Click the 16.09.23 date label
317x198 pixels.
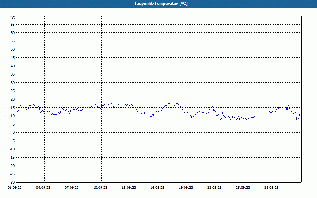[x=157, y=187]
